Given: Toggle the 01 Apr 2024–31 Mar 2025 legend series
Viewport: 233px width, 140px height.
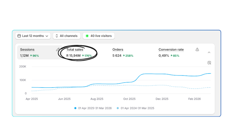Looking at the screenshot, I should [136, 108].
